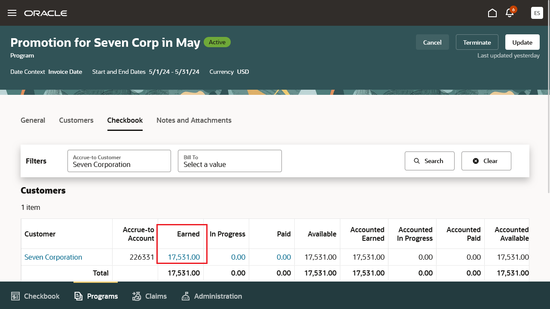Open the Earned amount 17,531.00 link

pyautogui.click(x=184, y=257)
